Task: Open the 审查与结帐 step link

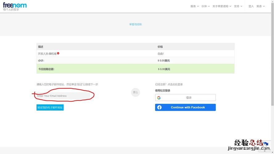Action: 136,24
